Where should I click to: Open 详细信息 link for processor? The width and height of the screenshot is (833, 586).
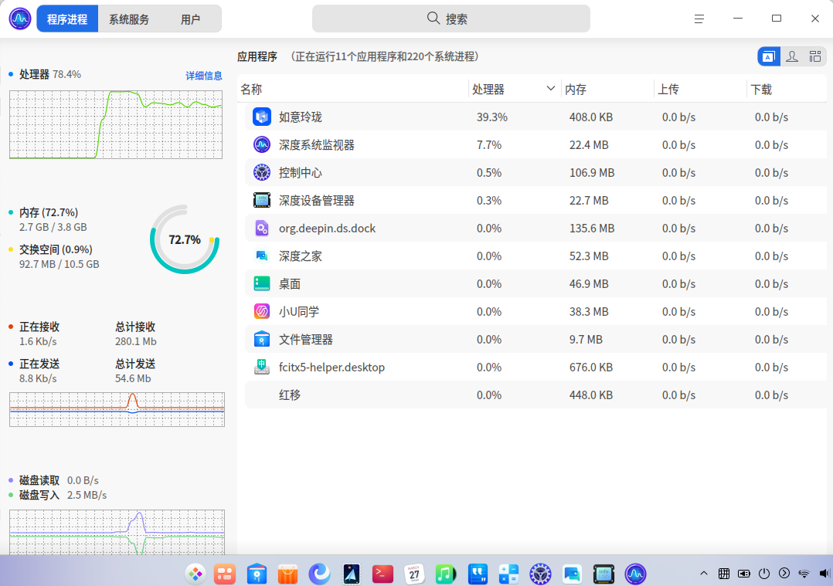coord(203,76)
